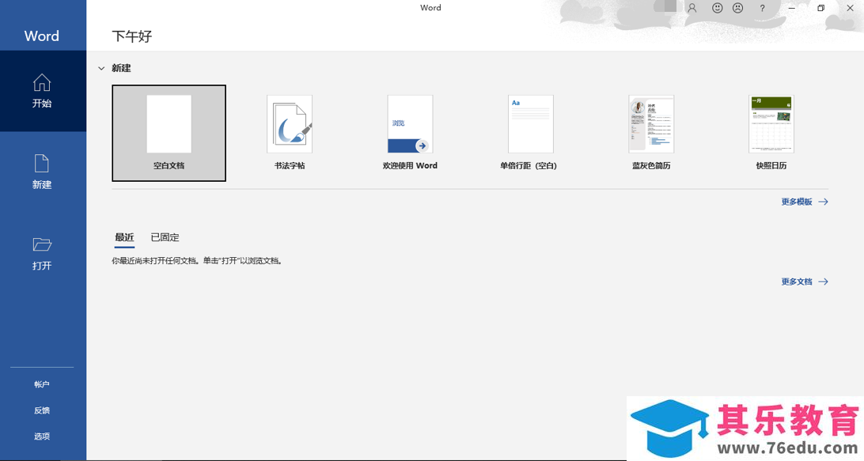Send a smile with the happy face icon
The image size is (864, 461).
pos(717,8)
